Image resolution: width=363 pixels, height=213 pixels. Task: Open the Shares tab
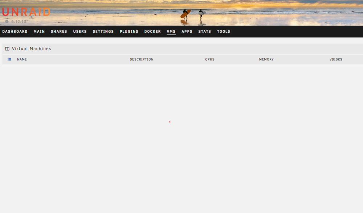point(59,32)
